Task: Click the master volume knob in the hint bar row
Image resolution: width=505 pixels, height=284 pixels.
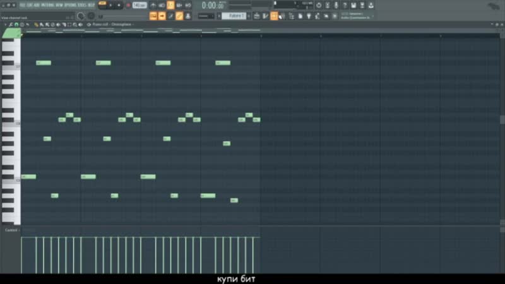Action: tap(81, 16)
